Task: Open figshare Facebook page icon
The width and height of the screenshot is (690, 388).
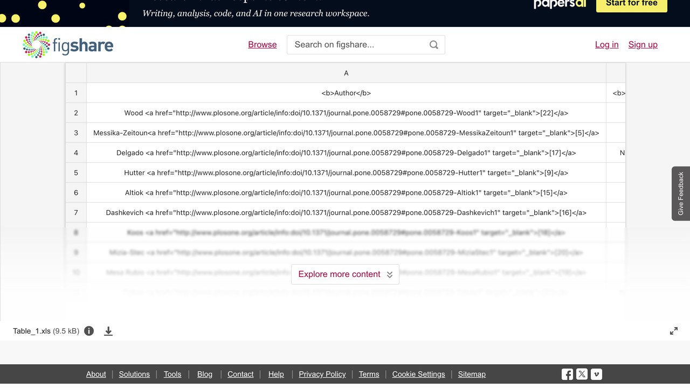Action: (567, 374)
